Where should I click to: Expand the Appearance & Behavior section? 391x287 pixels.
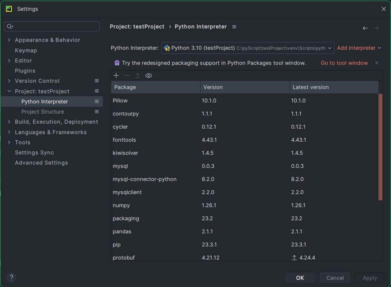coord(9,40)
